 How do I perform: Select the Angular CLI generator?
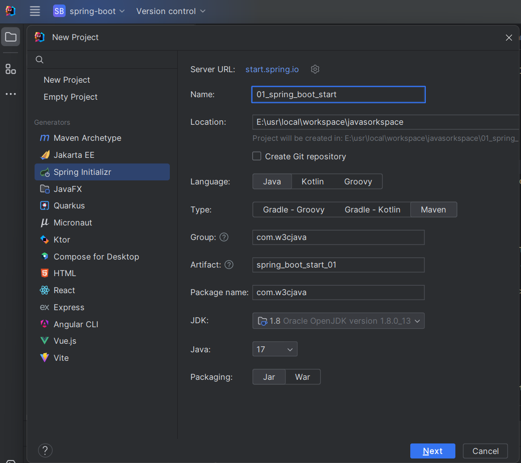pyautogui.click(x=102, y=324)
